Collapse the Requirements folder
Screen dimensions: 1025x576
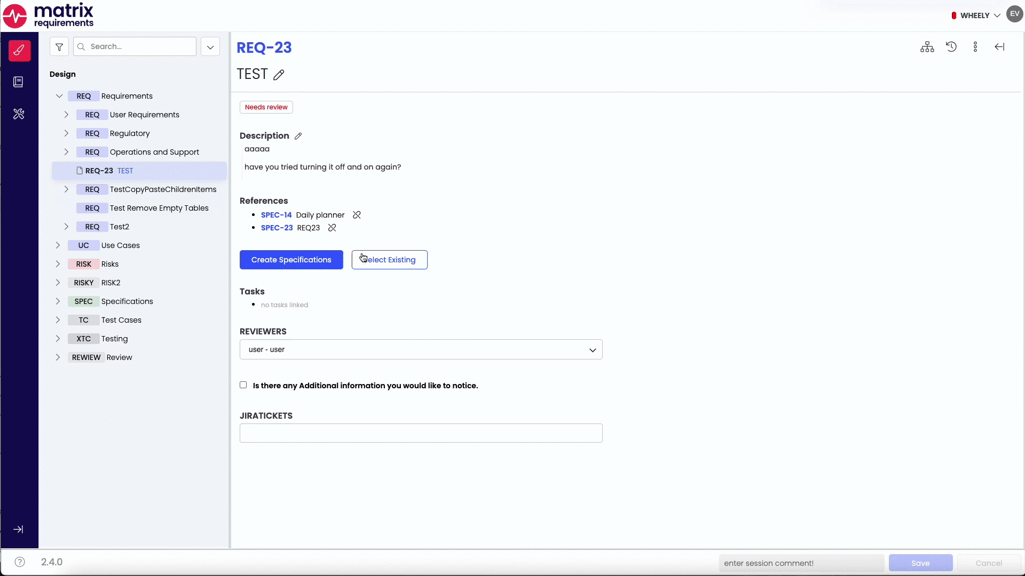coord(59,96)
